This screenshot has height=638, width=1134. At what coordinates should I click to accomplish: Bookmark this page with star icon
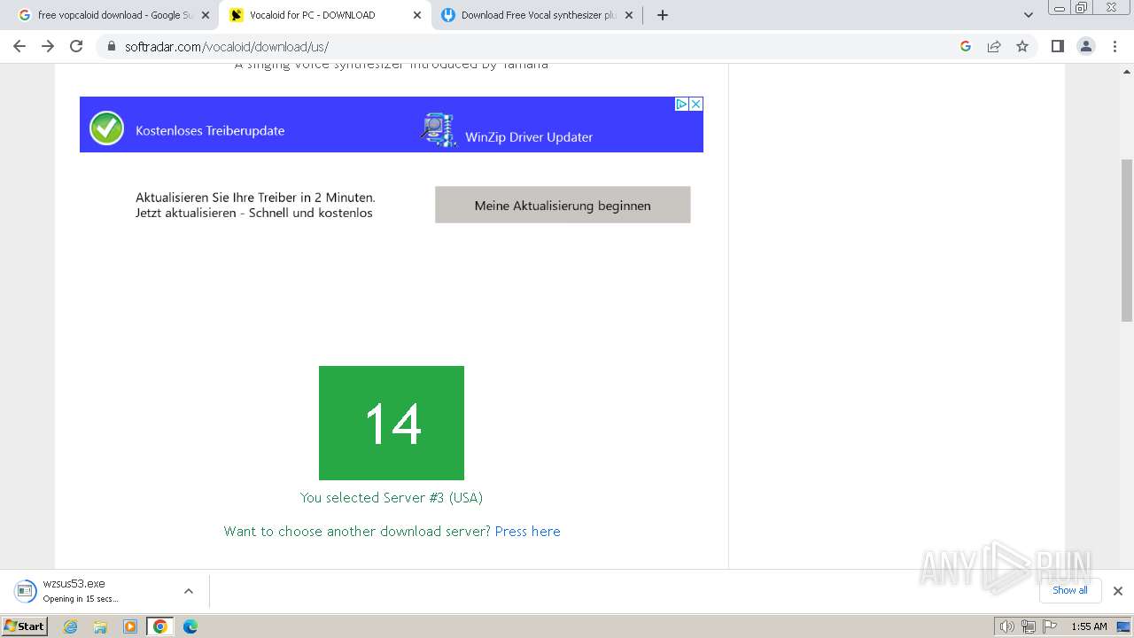[x=1022, y=46]
